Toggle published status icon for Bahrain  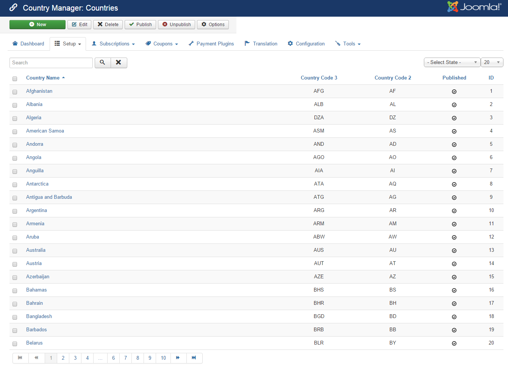(454, 304)
